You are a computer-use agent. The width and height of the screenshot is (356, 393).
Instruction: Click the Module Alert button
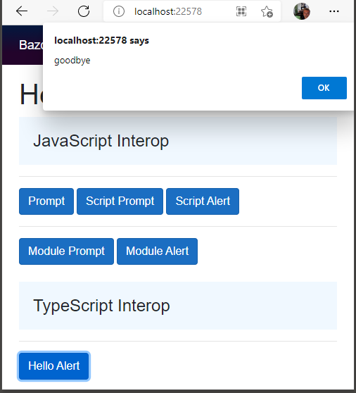(x=157, y=251)
